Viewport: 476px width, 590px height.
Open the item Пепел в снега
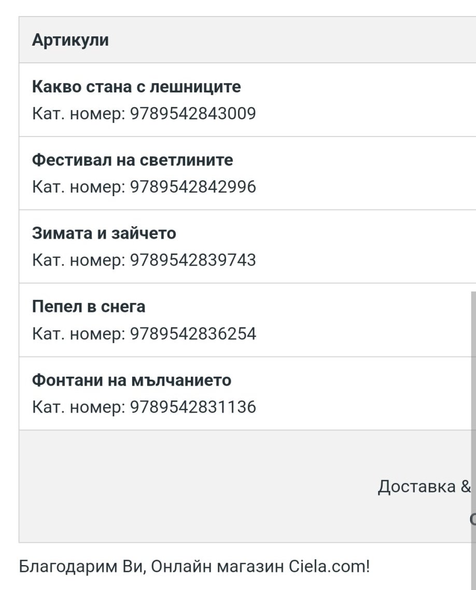coord(89,307)
